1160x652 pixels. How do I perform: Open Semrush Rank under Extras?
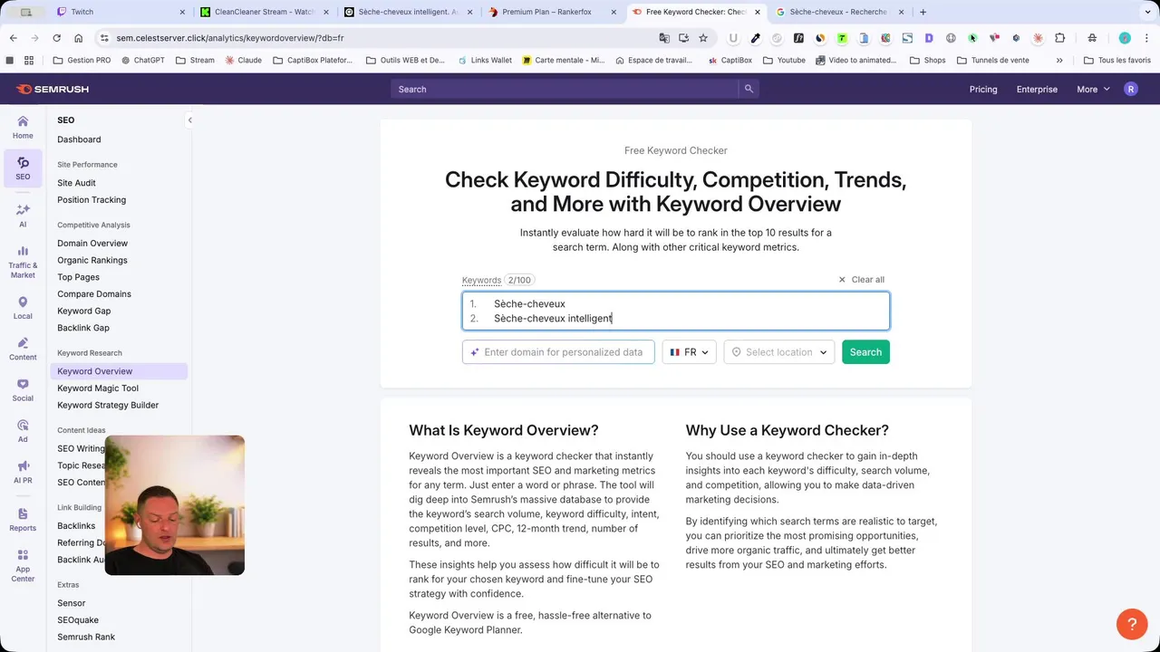[x=86, y=638]
